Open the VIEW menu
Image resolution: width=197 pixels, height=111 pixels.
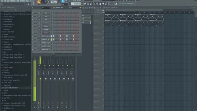(18, 1)
